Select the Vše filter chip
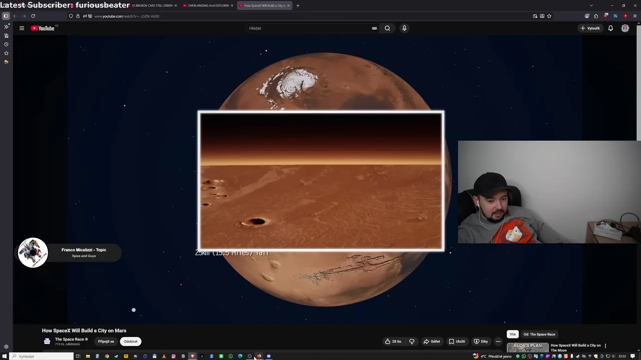The width and height of the screenshot is (641, 360). (512, 334)
